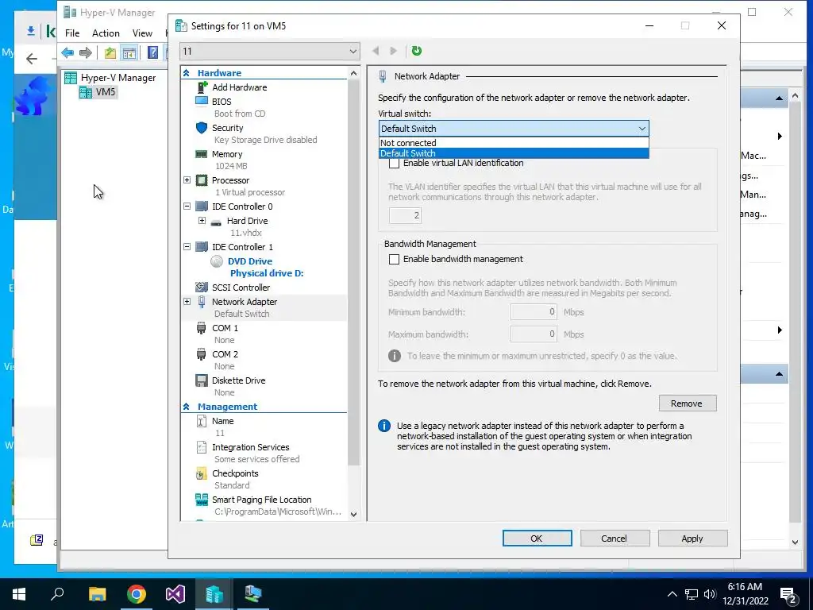Select Hyper-V Manager root tree node

110,78
